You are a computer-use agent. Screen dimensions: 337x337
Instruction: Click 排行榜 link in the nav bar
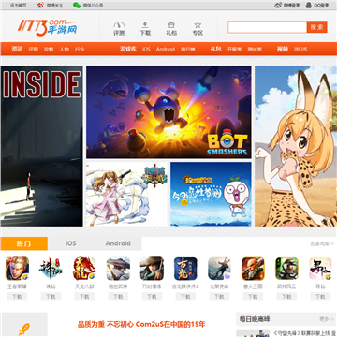188,50
